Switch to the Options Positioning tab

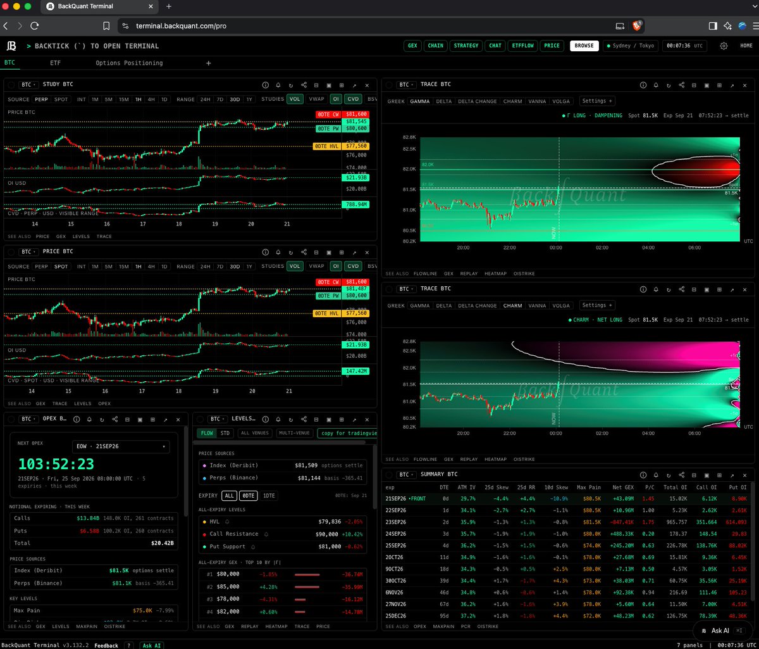129,63
